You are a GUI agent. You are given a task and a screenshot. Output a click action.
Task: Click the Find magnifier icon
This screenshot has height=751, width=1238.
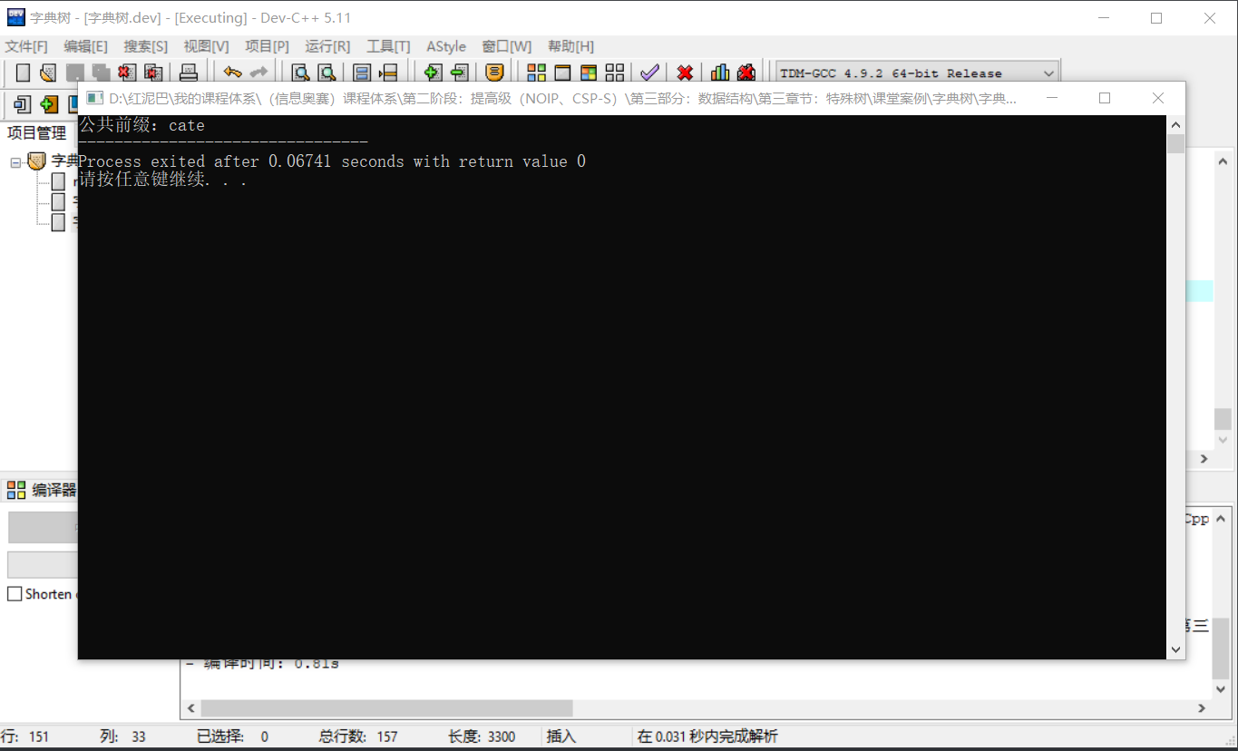(299, 73)
